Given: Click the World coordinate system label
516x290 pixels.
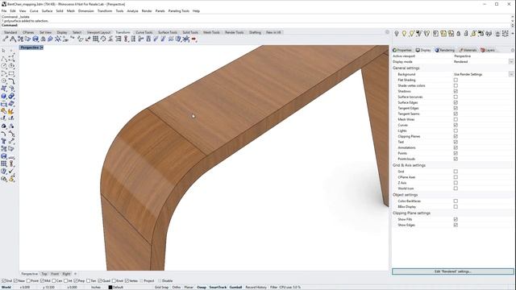Looking at the screenshot, I should (x=6, y=287).
